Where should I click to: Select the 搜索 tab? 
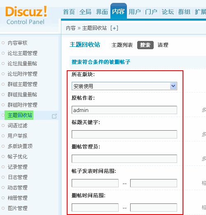pyautogui.click(x=145, y=45)
